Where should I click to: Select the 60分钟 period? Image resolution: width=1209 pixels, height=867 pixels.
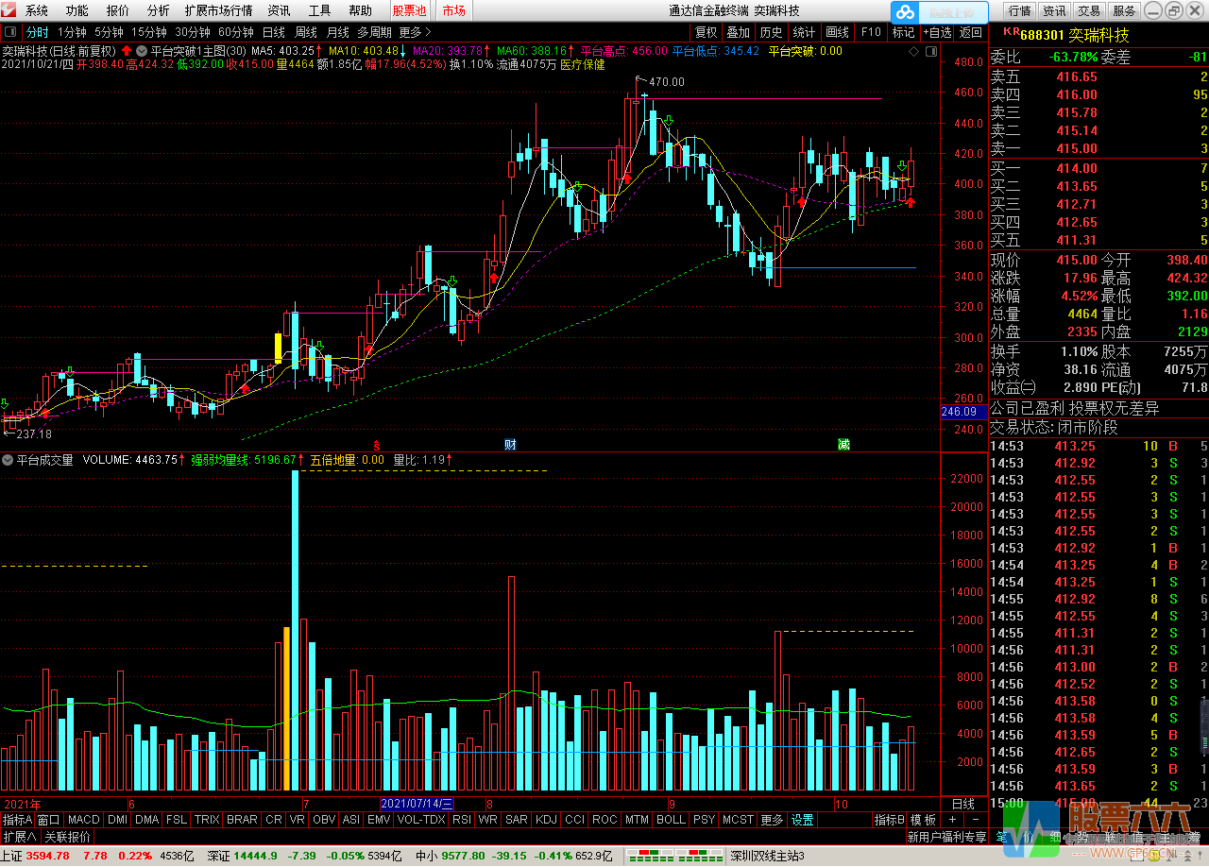pos(235,32)
